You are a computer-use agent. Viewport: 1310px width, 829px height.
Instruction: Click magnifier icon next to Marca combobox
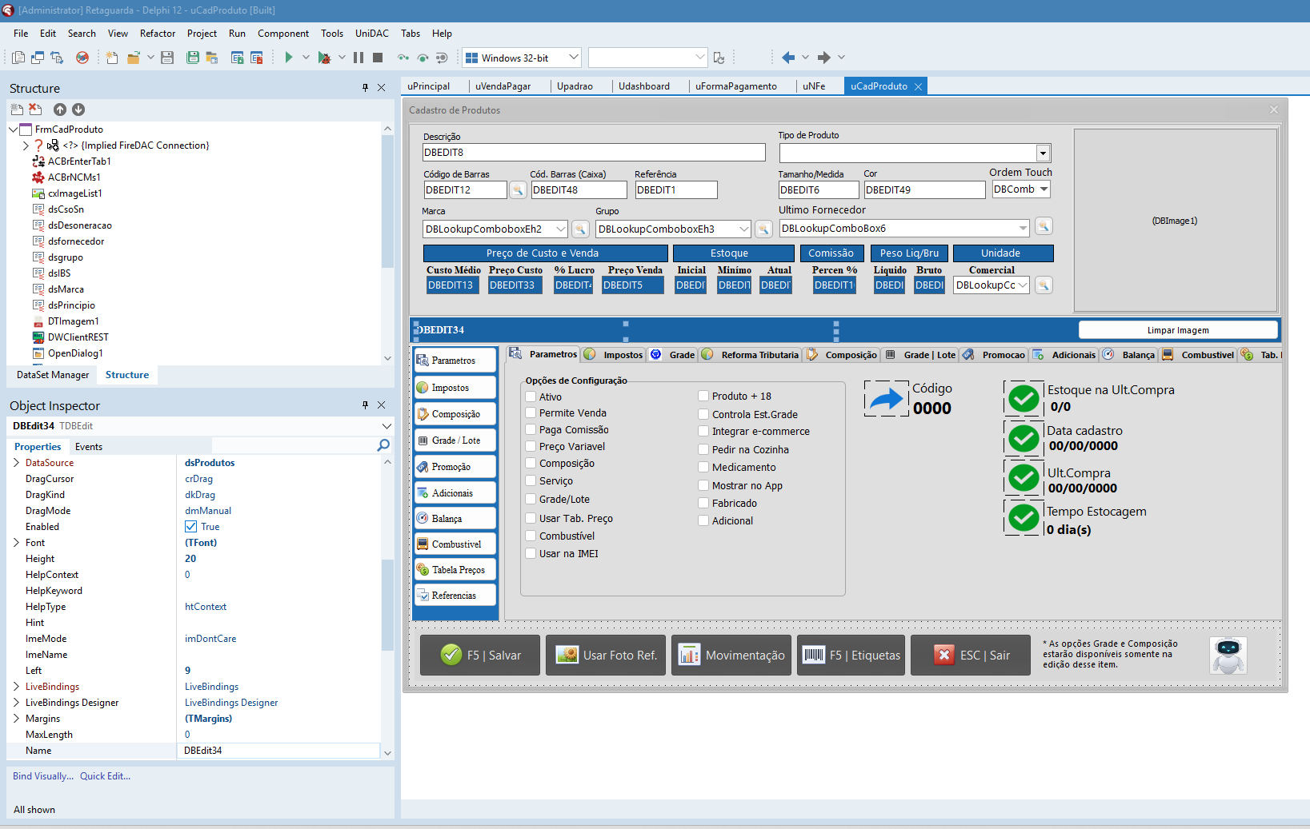580,229
